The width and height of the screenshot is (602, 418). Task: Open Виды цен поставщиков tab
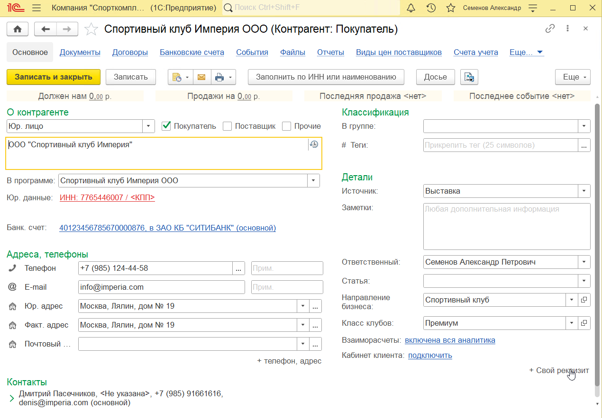click(x=399, y=52)
